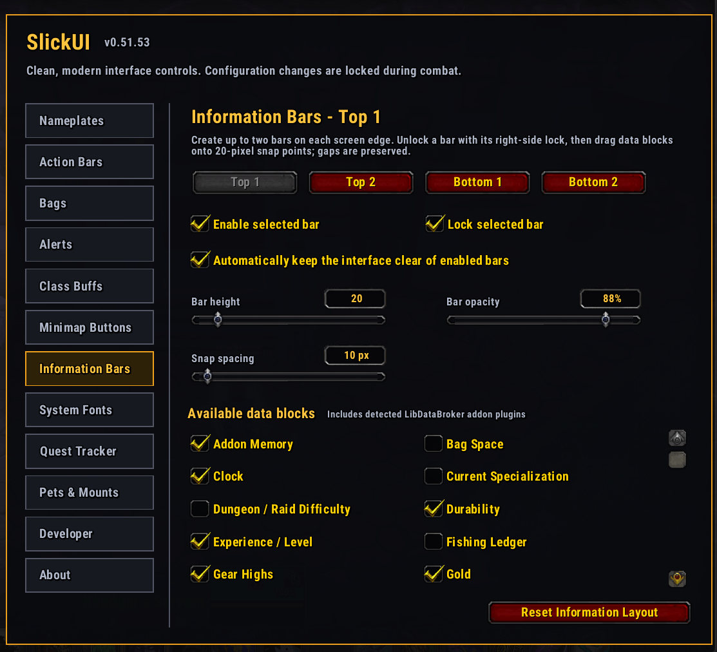Uncheck the Gold data block
Screen dimensions: 717x652
(433, 574)
